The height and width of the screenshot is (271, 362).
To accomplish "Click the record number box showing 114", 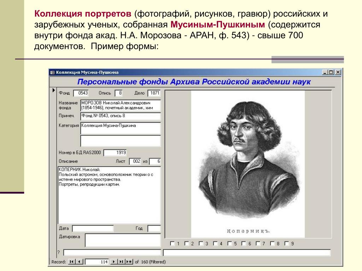I will pos(97,262).
